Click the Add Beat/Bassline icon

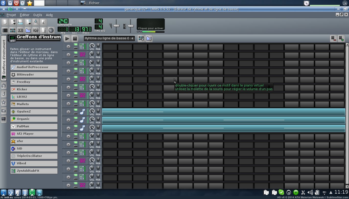tap(141, 39)
